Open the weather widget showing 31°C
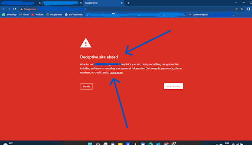The image size is (252, 145). click(x=8, y=144)
